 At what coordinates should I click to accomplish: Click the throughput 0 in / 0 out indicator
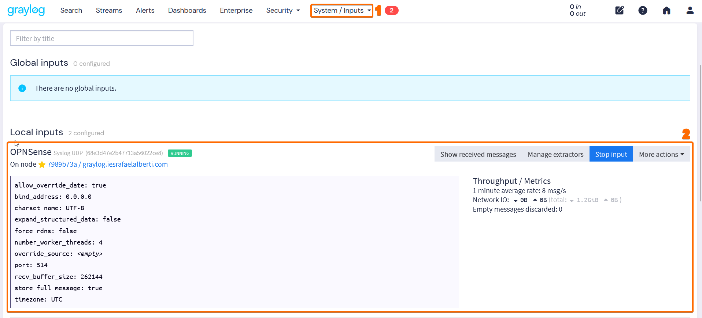577,10
